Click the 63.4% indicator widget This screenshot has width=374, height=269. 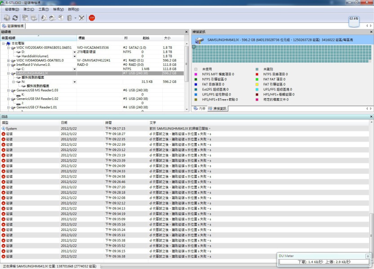[x=354, y=22]
